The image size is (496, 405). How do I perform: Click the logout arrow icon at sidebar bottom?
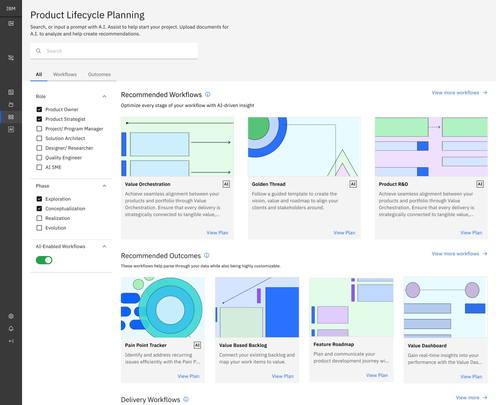coord(11,341)
